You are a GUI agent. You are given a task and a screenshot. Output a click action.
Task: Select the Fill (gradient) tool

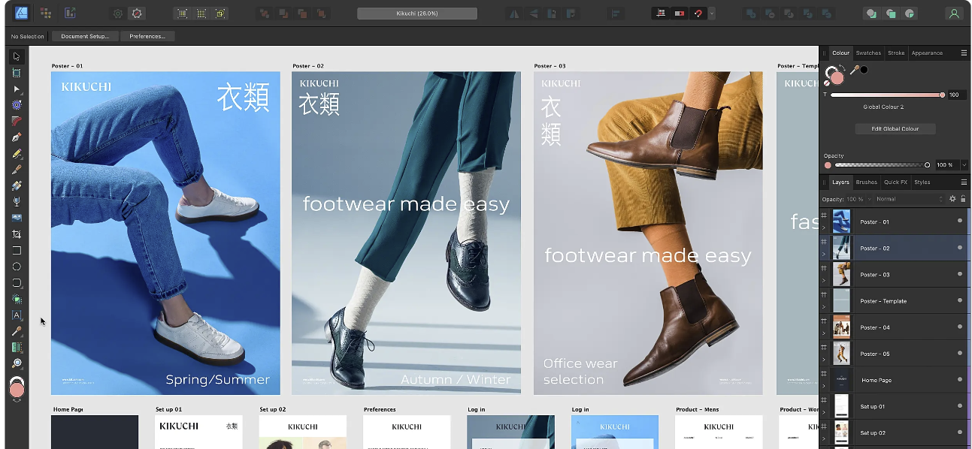coord(17,185)
